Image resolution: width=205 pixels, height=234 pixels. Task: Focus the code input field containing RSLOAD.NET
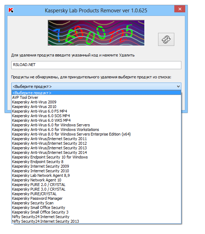click(x=96, y=65)
